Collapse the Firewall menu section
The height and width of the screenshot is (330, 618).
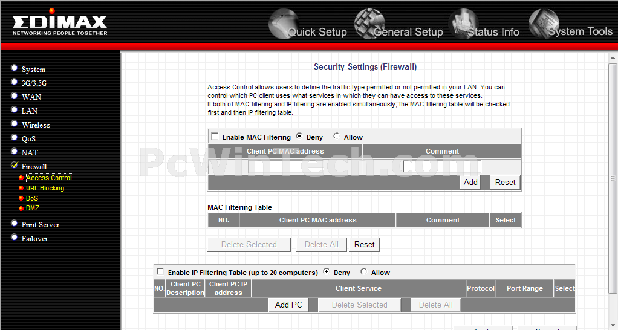coord(34,167)
